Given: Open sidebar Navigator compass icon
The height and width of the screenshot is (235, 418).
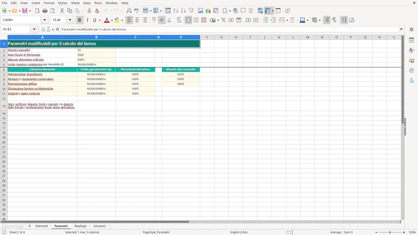Looking at the screenshot, I should [411, 70].
